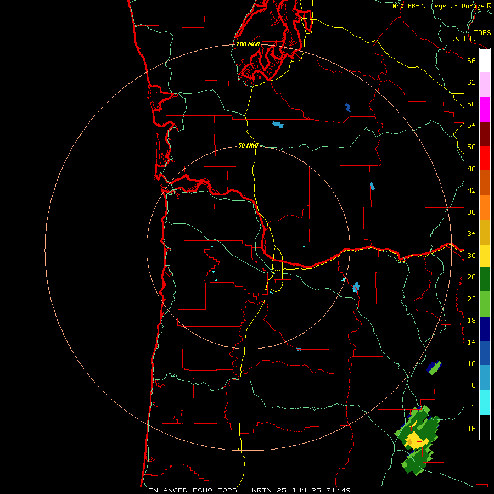Click the "100 NMI" range ring label
The width and height of the screenshot is (494, 494).
point(248,44)
